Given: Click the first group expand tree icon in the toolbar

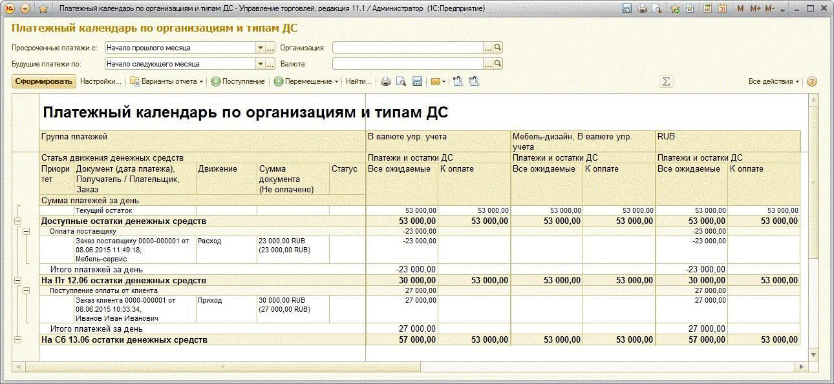Looking at the screenshot, I should pos(458,81).
